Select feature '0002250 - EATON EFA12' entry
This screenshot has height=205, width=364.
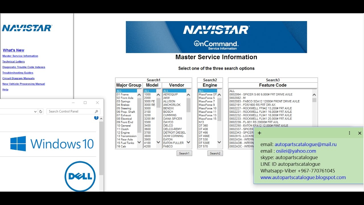pyautogui.click(x=270, y=126)
